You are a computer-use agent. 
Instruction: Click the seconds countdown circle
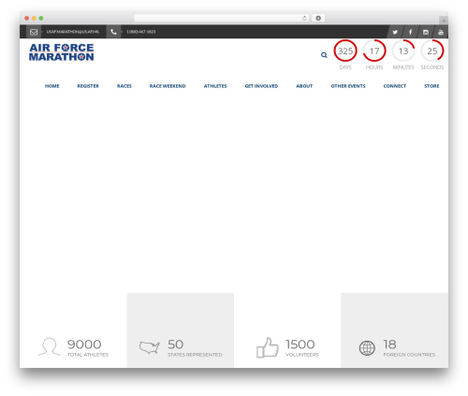432,51
